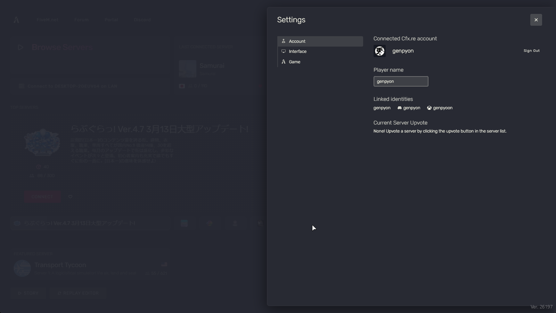Open the REPLAY EDITOR in the background
This screenshot has height=313, width=556.
78,293
